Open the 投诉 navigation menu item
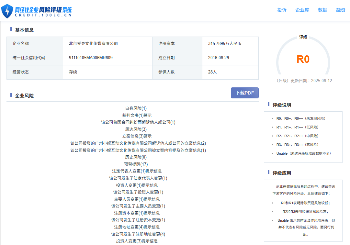 pyautogui.click(x=282, y=10)
